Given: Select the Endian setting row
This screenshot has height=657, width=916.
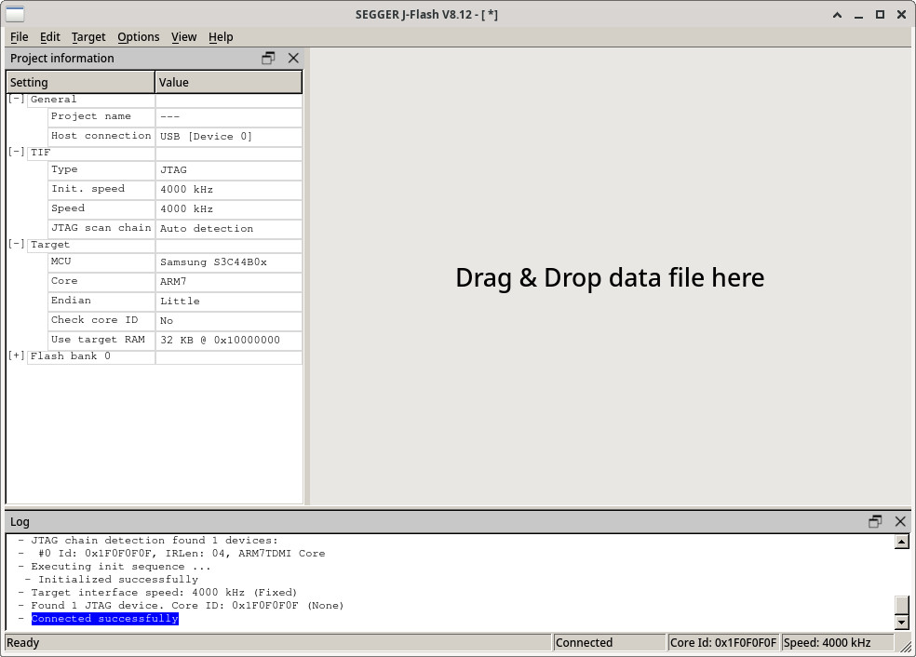Looking at the screenshot, I should coord(175,301).
